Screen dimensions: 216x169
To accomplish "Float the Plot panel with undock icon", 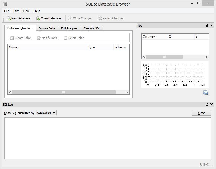I will [207, 26].
